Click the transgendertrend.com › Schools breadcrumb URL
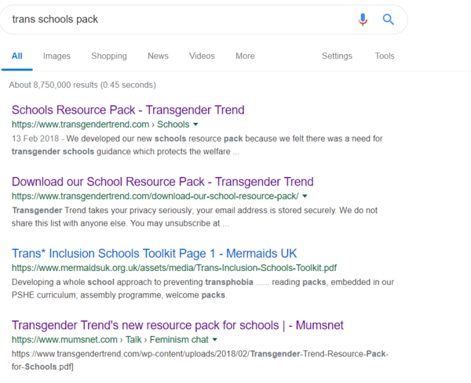 pos(100,125)
